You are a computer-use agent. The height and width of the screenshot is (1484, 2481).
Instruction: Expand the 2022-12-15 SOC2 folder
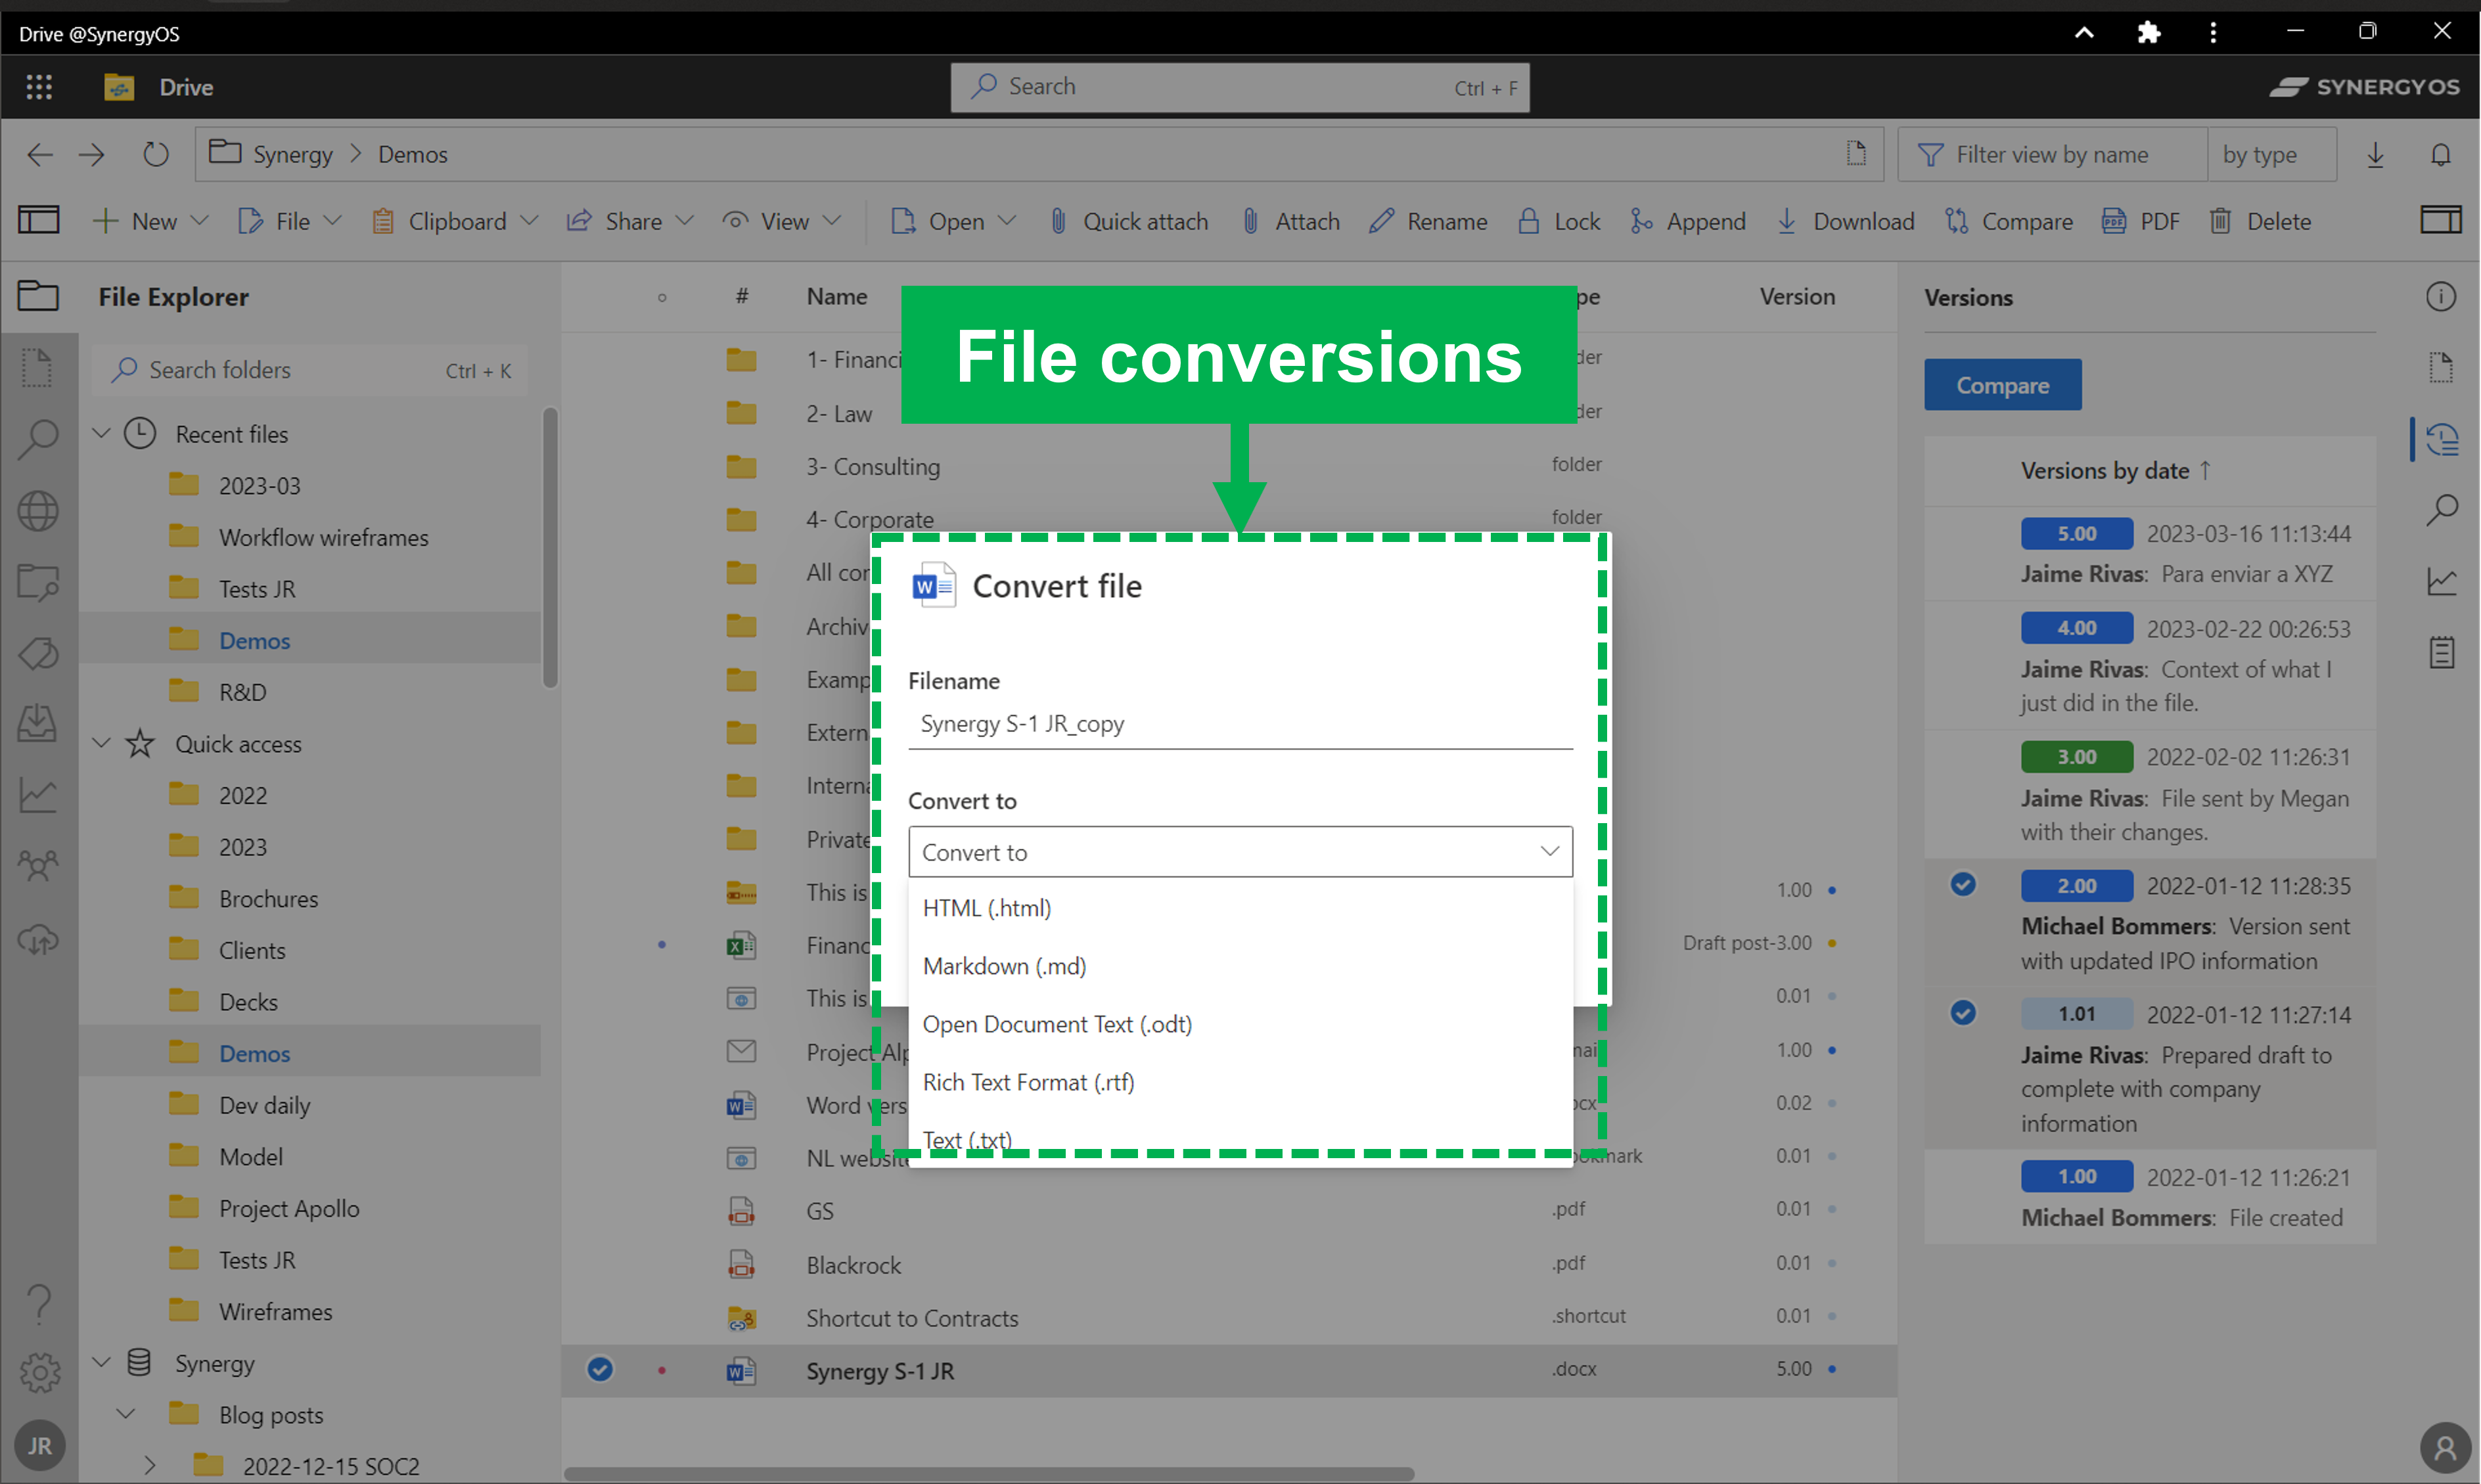pyautogui.click(x=149, y=1466)
